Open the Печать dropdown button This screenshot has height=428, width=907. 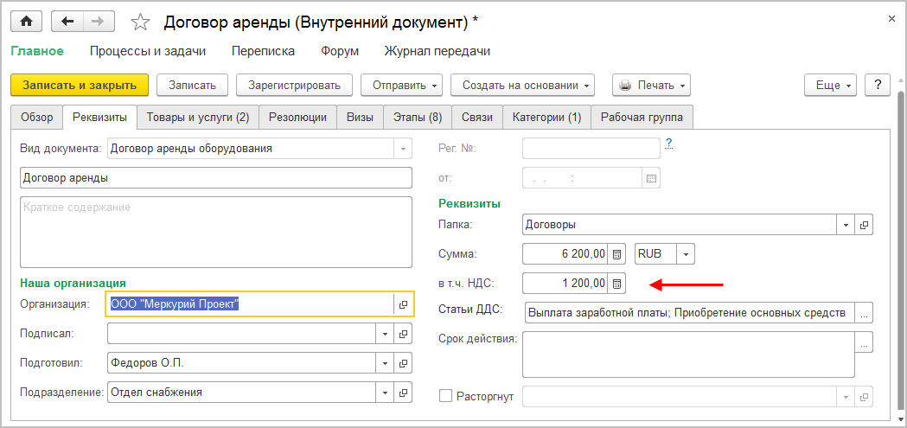coord(652,85)
